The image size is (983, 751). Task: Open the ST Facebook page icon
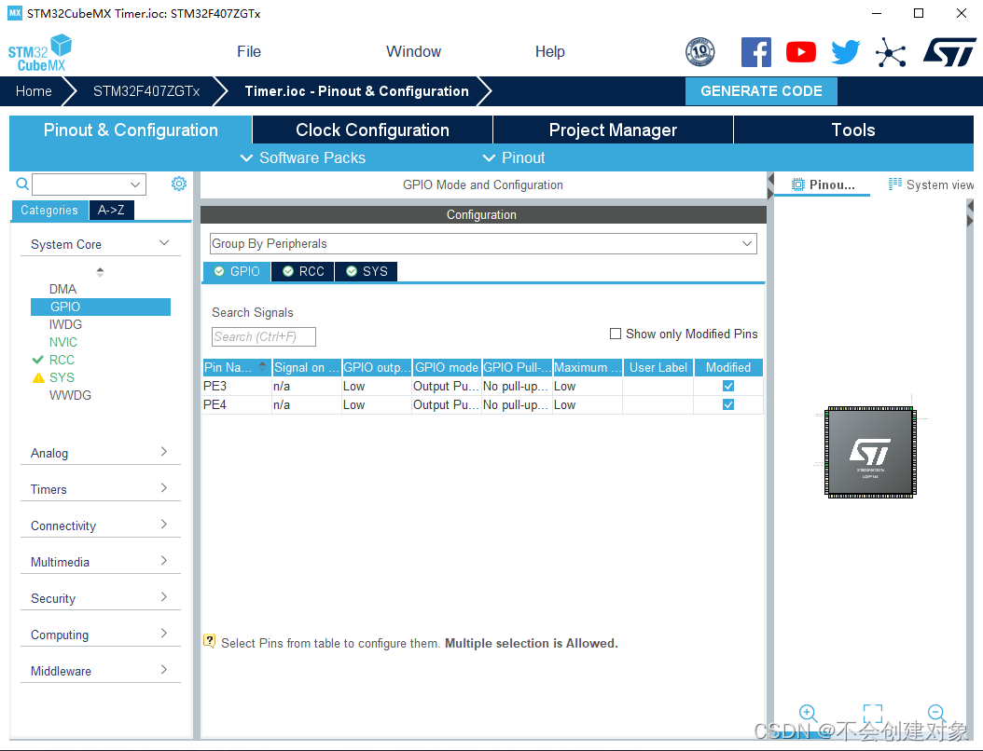coord(755,52)
